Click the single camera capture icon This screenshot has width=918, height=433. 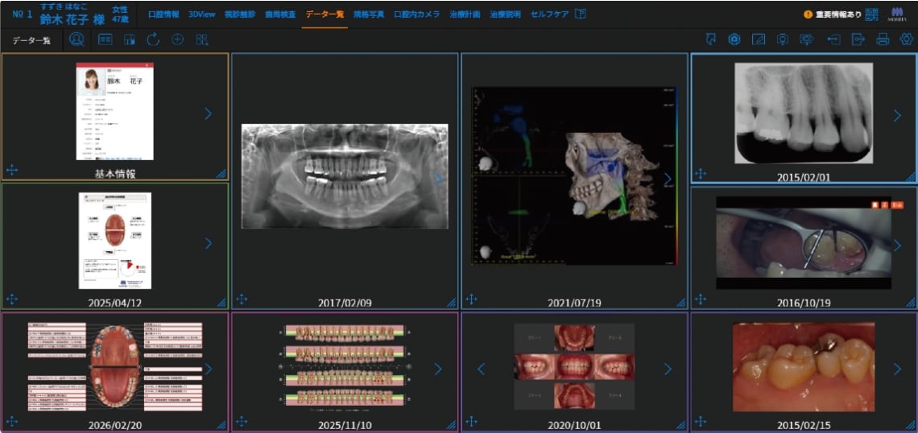[x=782, y=39]
